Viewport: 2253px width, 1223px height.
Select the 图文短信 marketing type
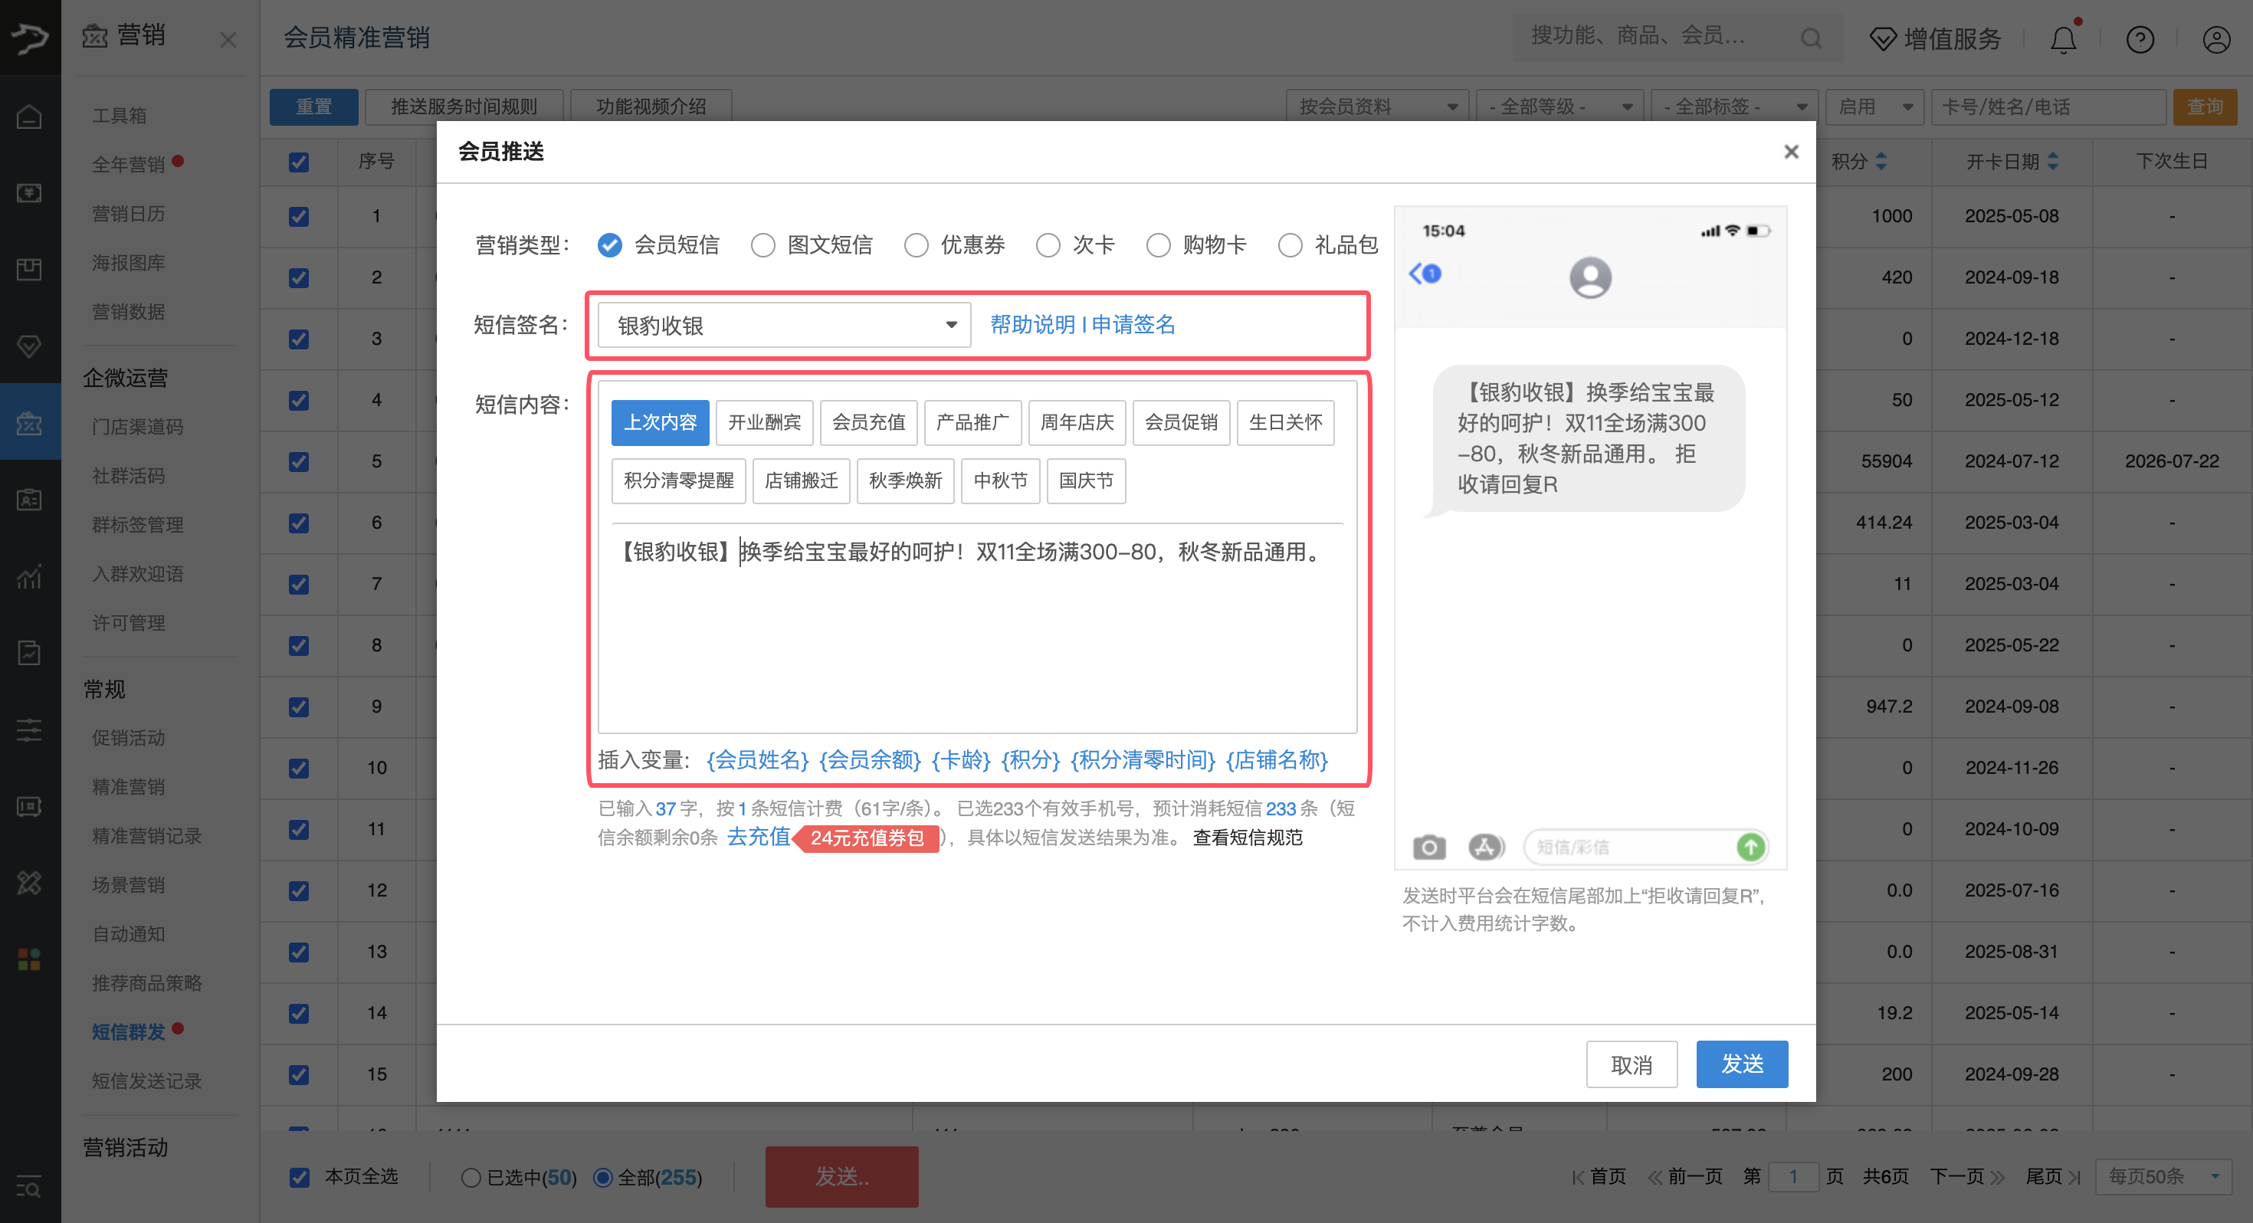(762, 245)
